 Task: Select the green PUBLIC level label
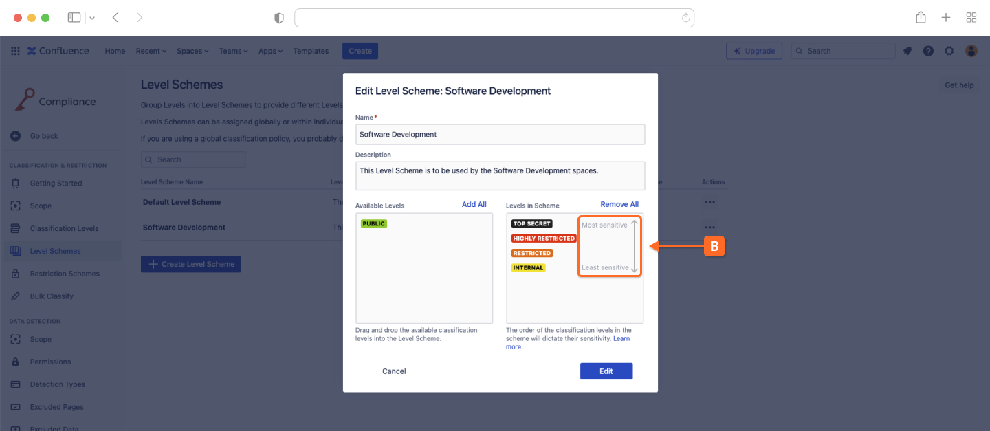point(374,223)
